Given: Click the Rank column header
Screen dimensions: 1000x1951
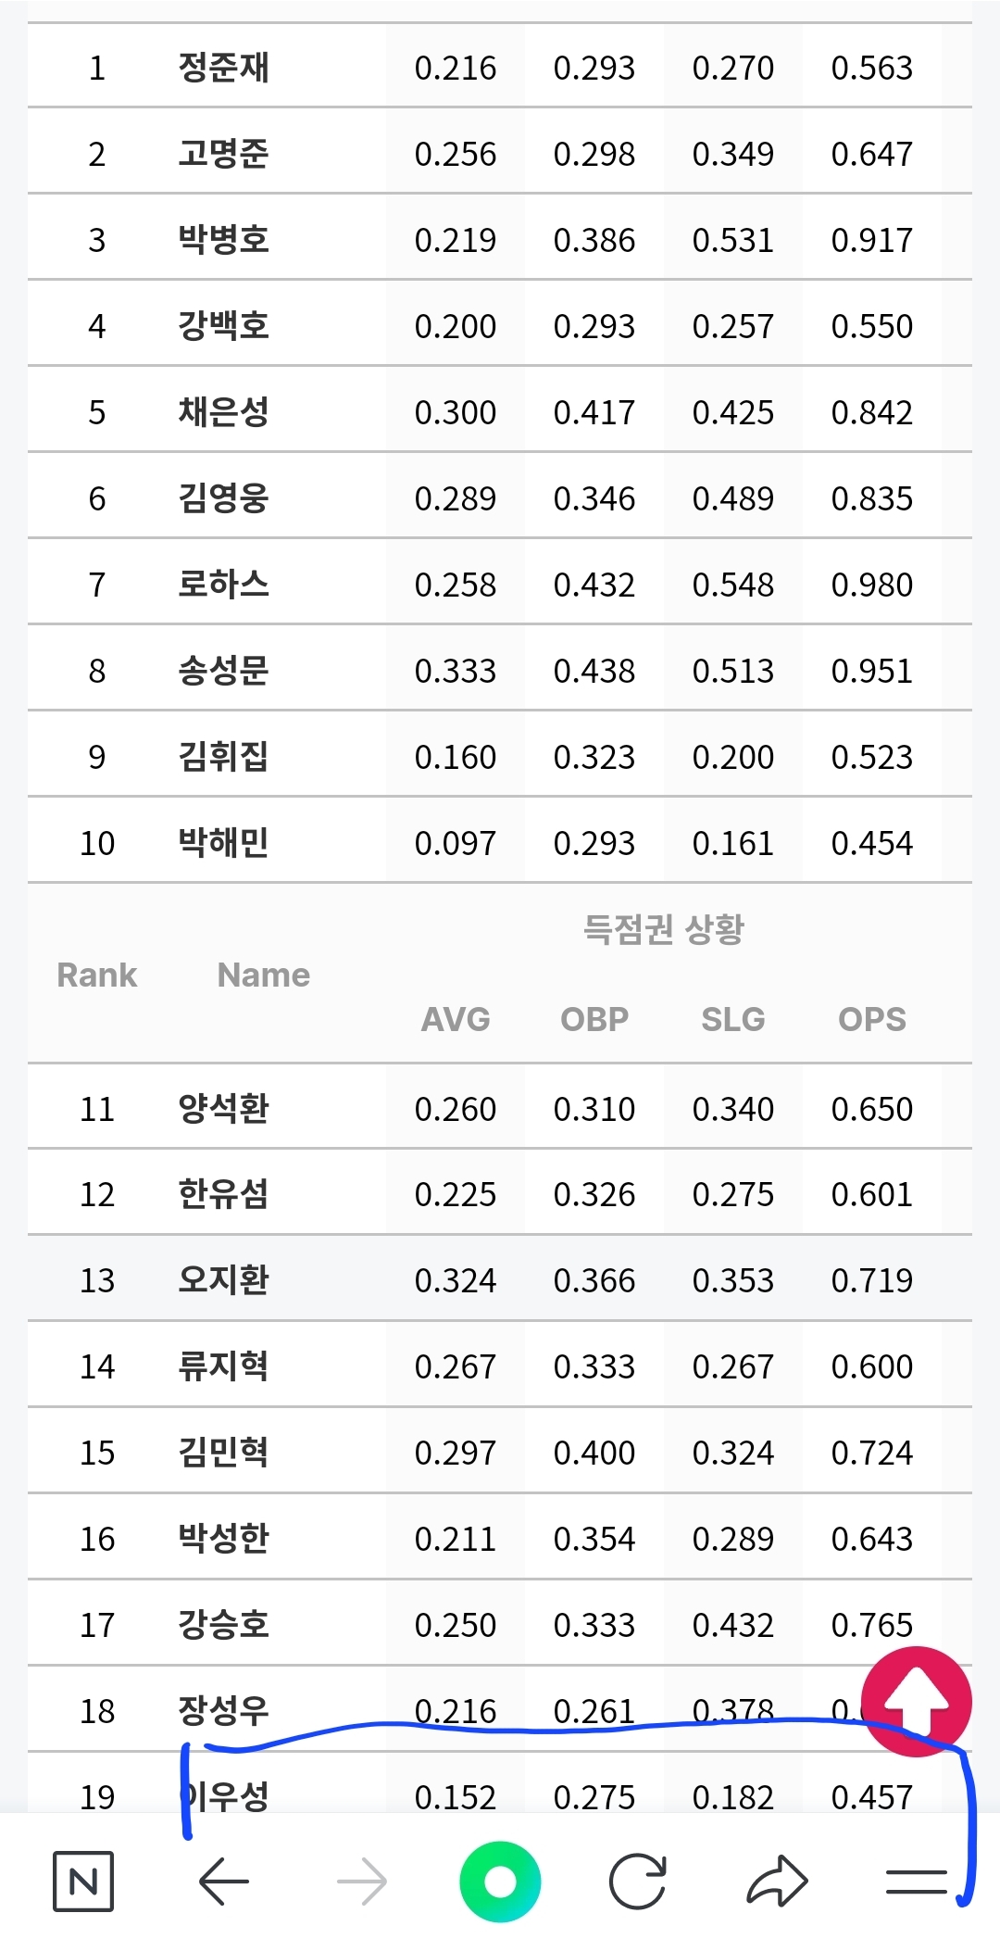Looking at the screenshot, I should point(97,975).
